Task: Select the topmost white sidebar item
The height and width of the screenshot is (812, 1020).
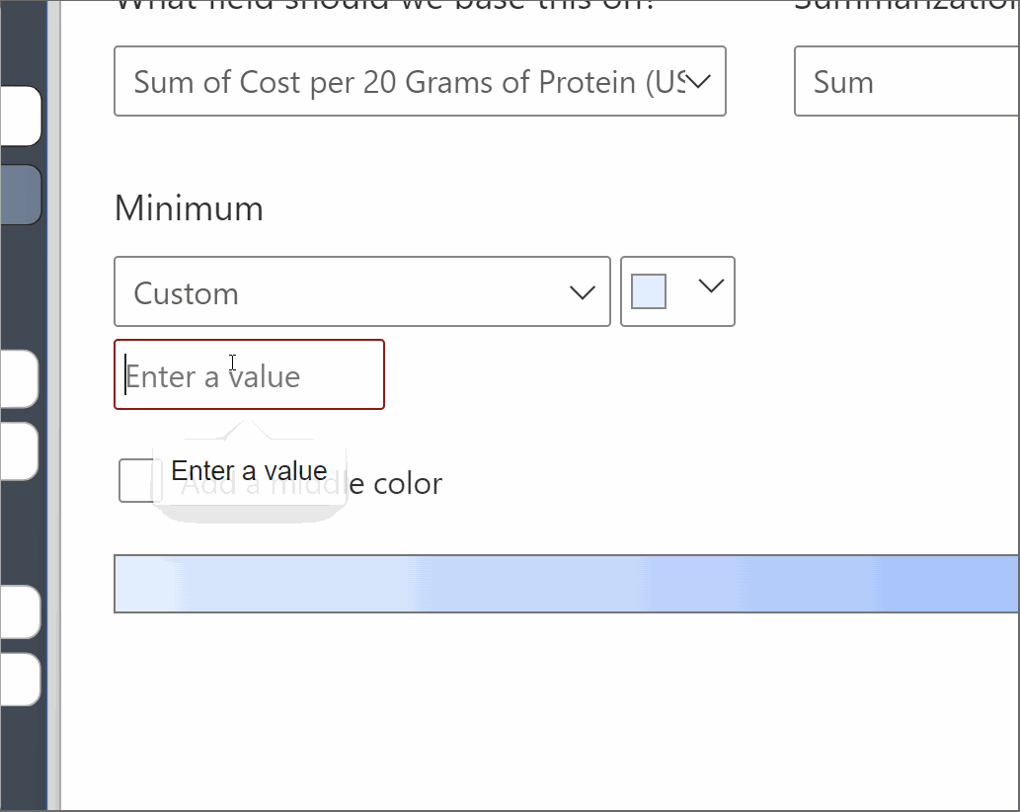Action: click(x=20, y=116)
